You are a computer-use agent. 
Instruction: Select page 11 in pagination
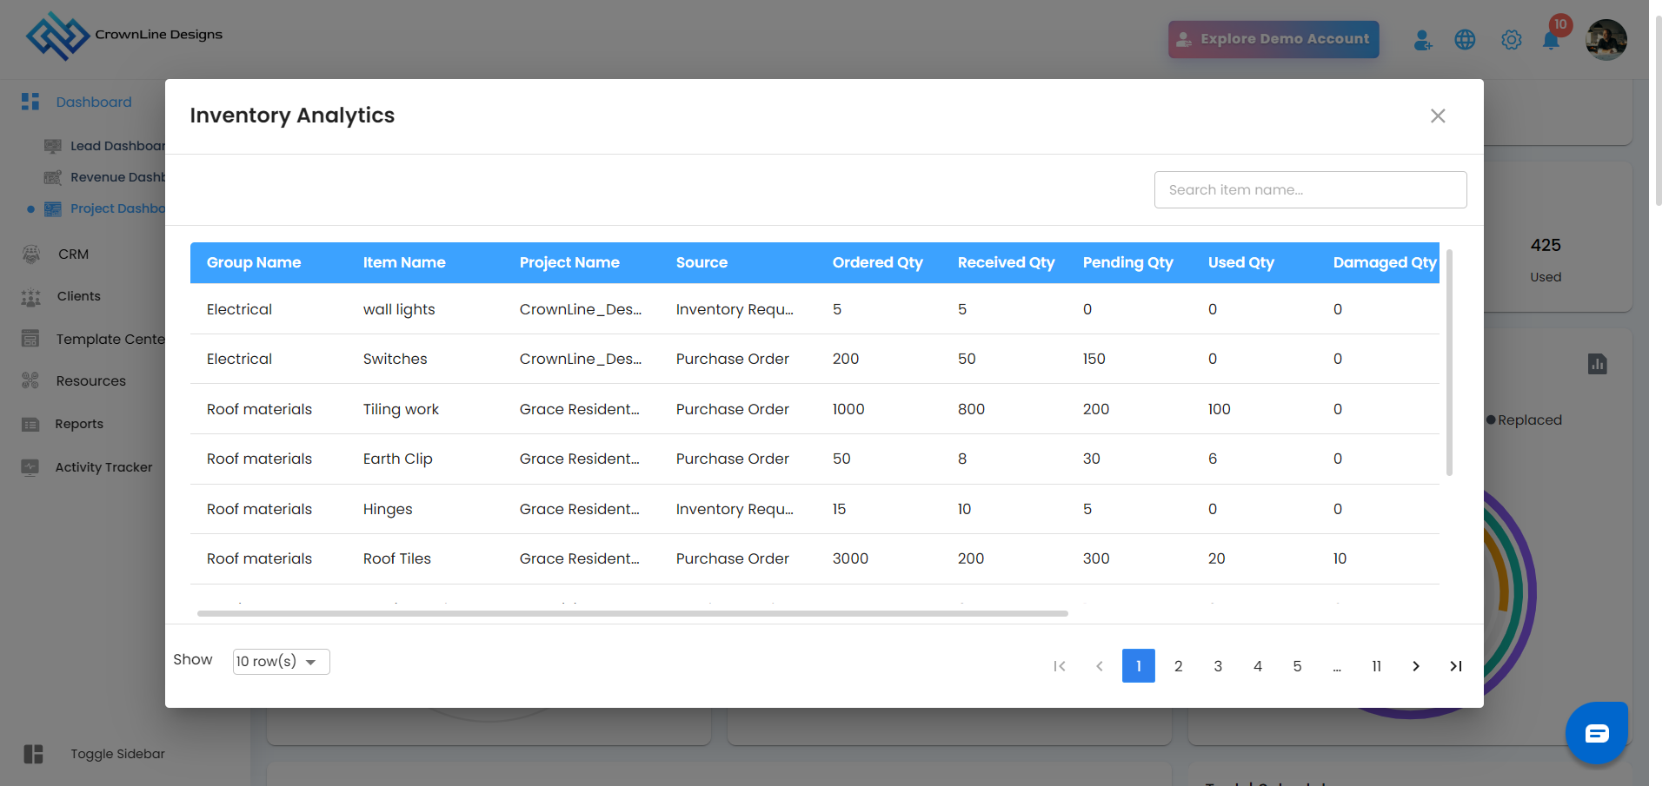coord(1377,666)
